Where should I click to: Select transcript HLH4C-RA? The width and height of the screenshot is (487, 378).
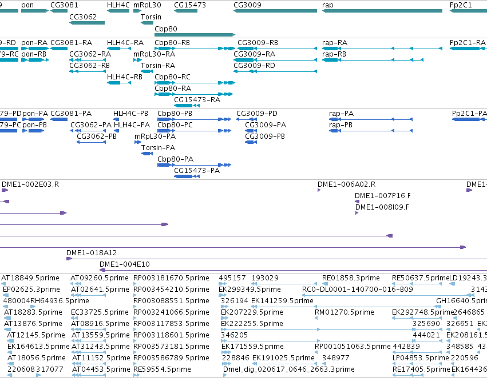(125, 43)
